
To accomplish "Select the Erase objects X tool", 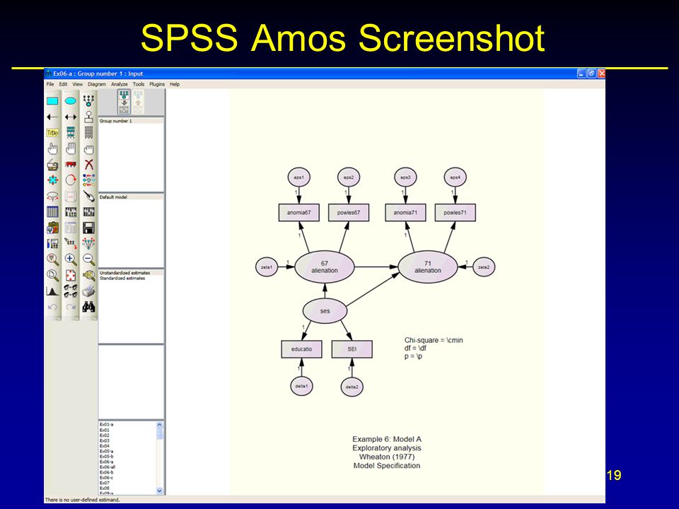I will point(89,165).
